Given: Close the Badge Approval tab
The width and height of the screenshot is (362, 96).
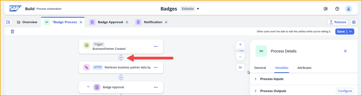Looking at the screenshot, I should point(127,22).
